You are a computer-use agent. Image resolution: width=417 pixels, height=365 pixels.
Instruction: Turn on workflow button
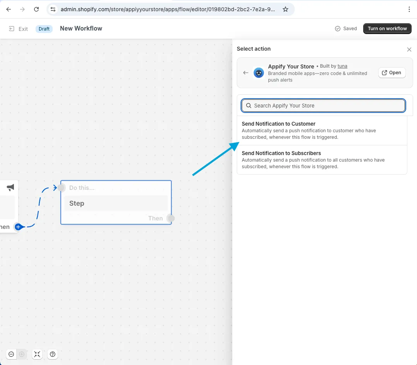click(387, 29)
